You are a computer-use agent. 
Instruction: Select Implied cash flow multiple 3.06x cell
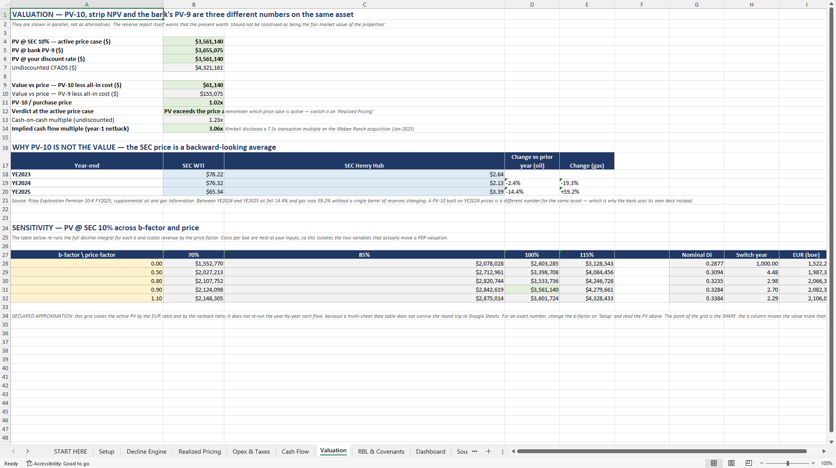tap(193, 128)
